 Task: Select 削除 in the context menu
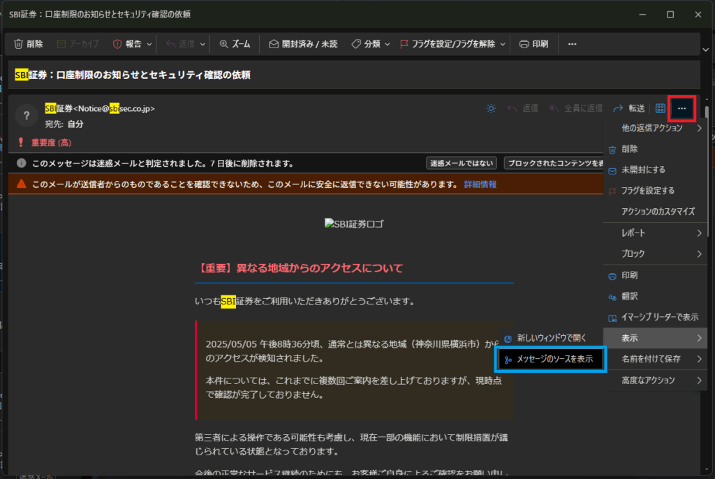(655, 149)
